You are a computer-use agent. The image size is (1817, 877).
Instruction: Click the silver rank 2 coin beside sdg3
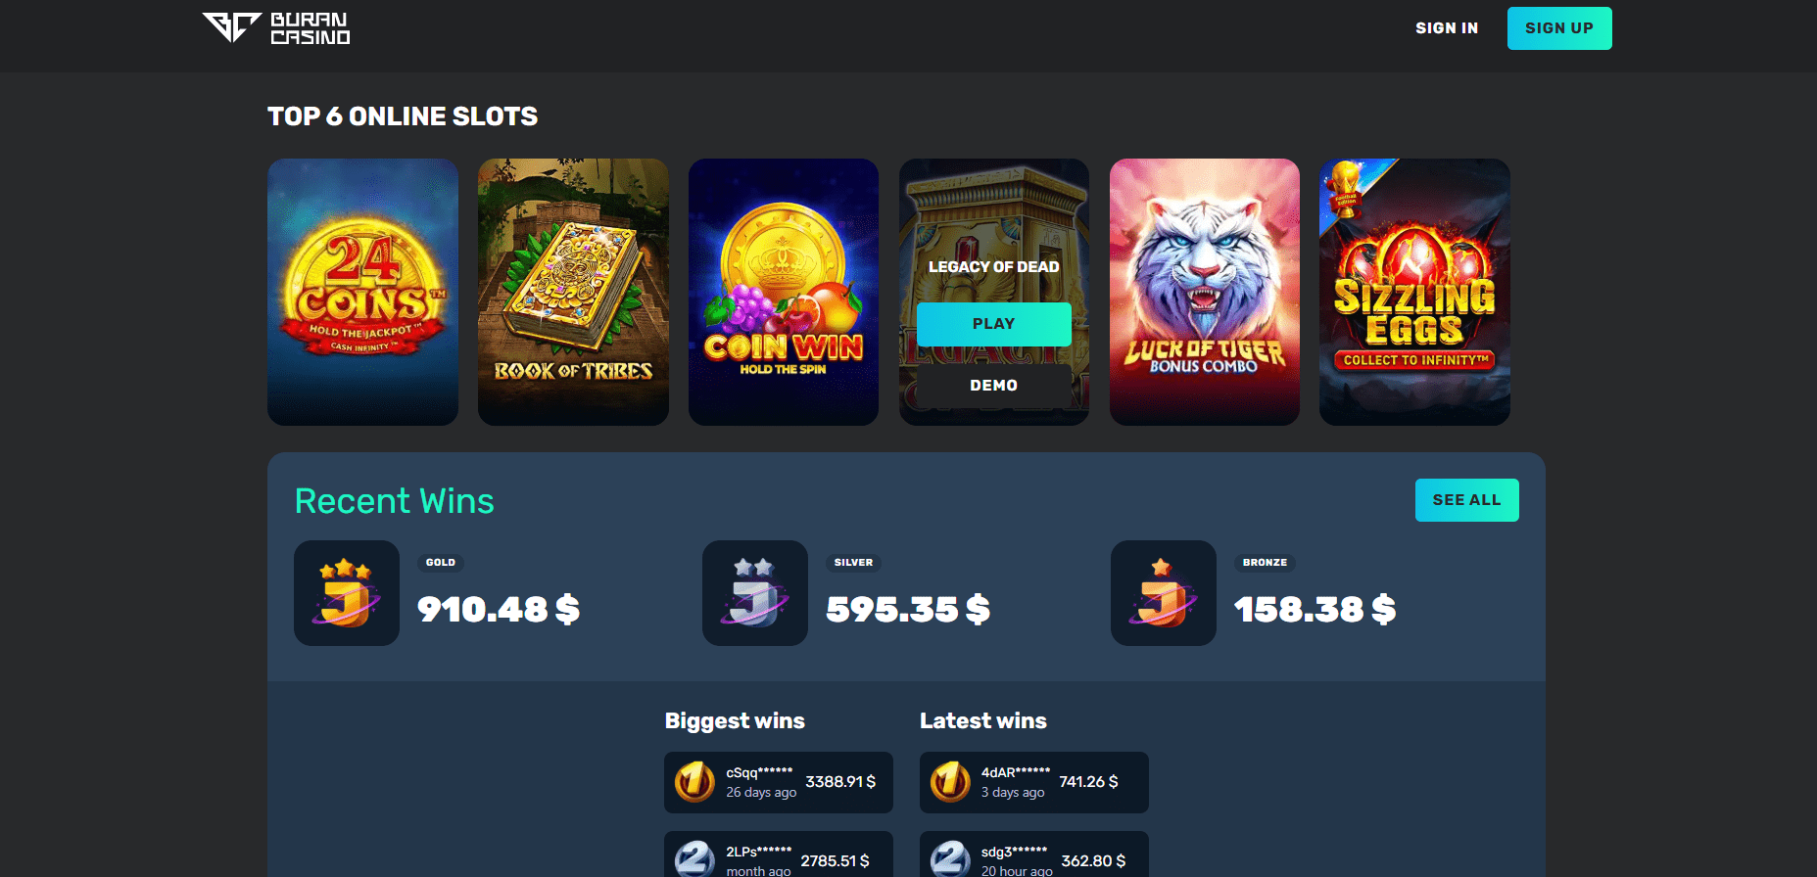[950, 859]
